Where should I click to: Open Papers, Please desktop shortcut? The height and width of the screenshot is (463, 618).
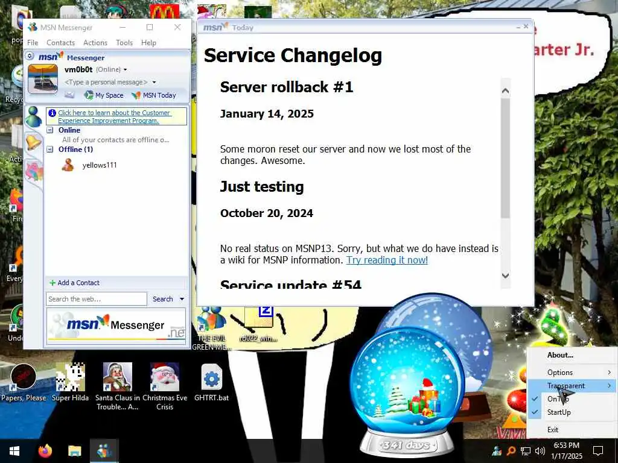[x=24, y=382]
